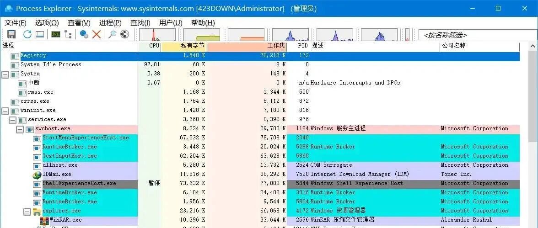This screenshot has height=228, width=538.
Task: Collapse the explorer.exe tree node
Action: [x=27, y=212]
